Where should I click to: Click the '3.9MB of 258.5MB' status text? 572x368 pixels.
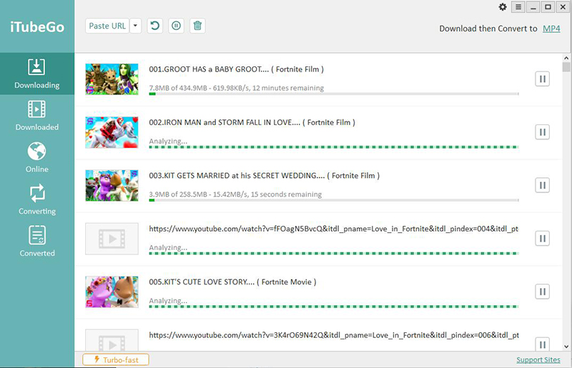235,194
